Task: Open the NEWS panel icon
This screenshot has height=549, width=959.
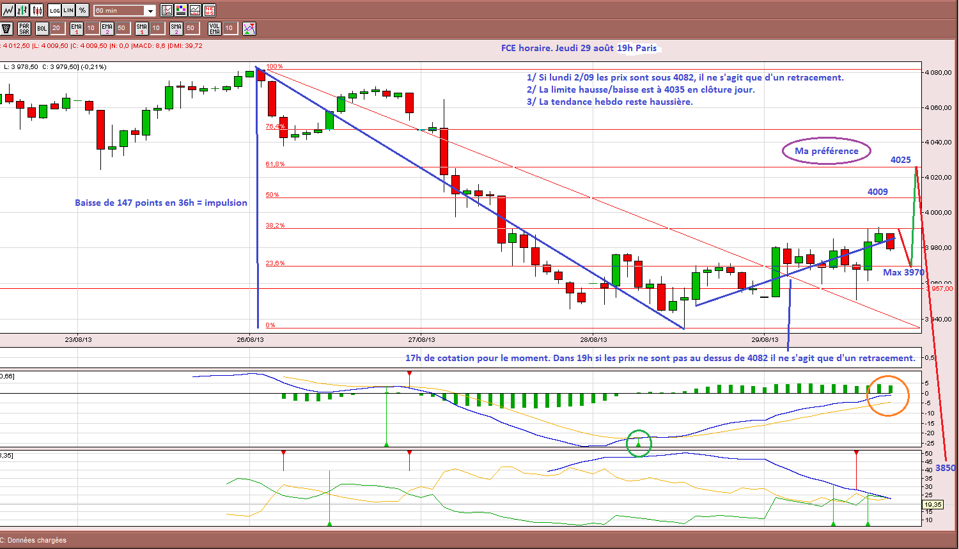Action: (209, 10)
